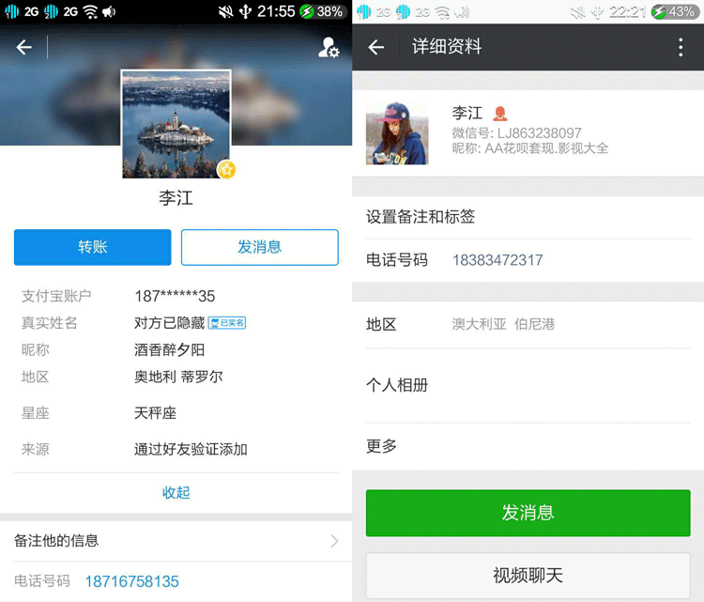Call the number 18383472317
Screen dimensions: 704x602
(497, 259)
